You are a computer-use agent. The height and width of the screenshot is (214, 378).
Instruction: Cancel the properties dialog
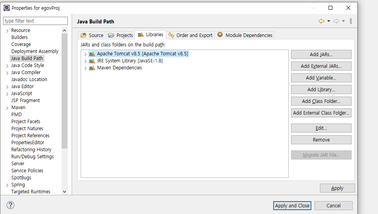(x=334, y=205)
